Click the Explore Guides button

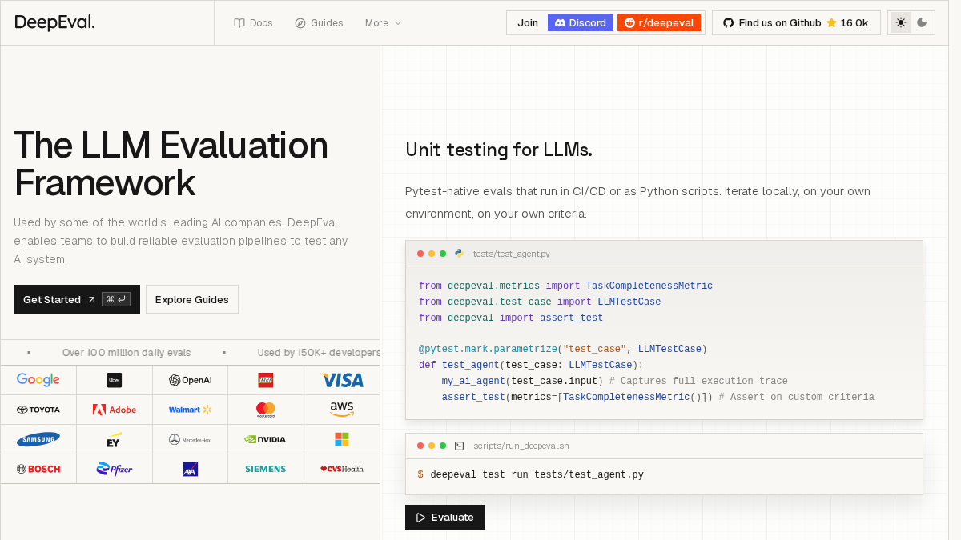click(192, 299)
